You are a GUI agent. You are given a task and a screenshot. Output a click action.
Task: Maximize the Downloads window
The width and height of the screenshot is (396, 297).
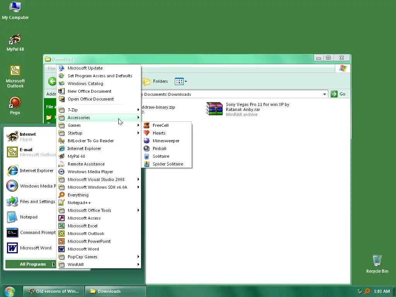(328, 58)
